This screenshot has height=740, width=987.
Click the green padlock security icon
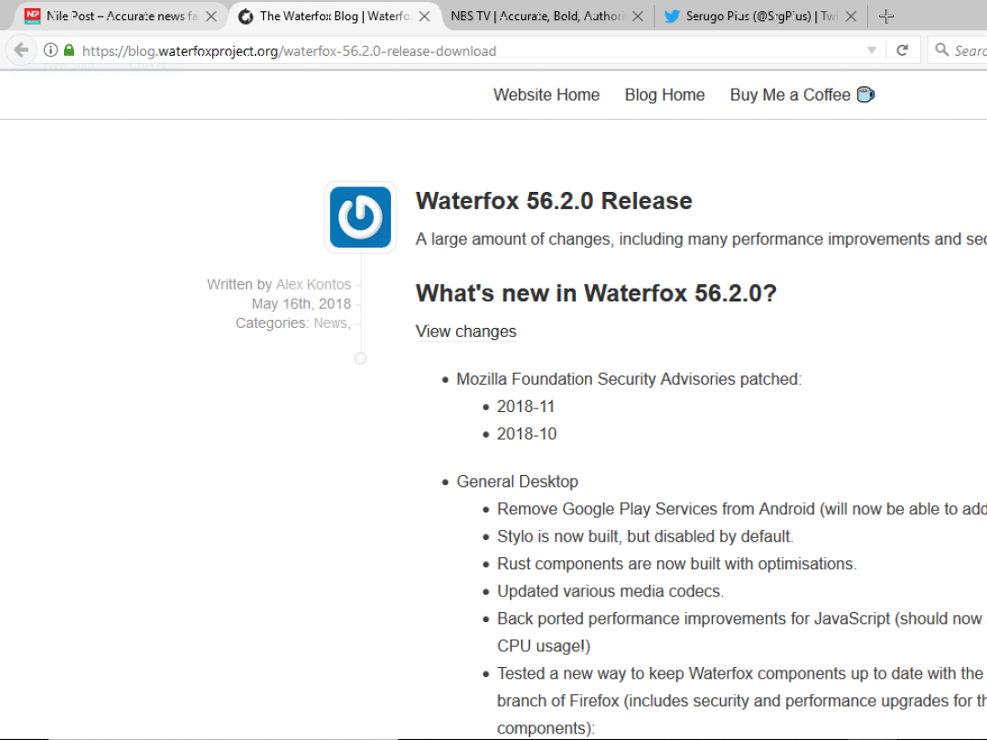[x=69, y=50]
